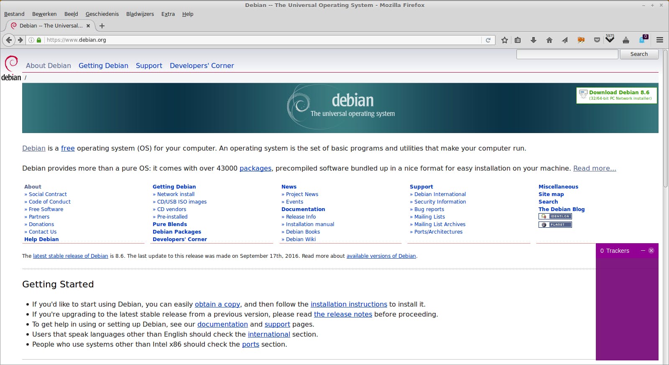Open the Project News link
669x365 pixels.
[x=302, y=194]
